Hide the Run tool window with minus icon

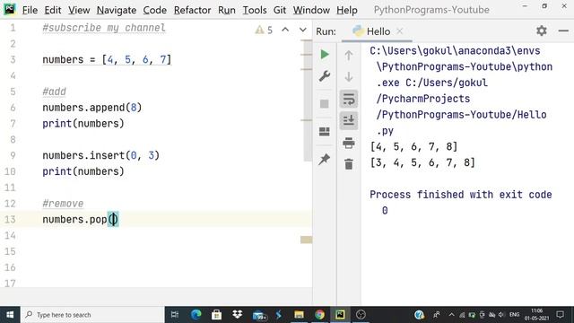click(563, 31)
